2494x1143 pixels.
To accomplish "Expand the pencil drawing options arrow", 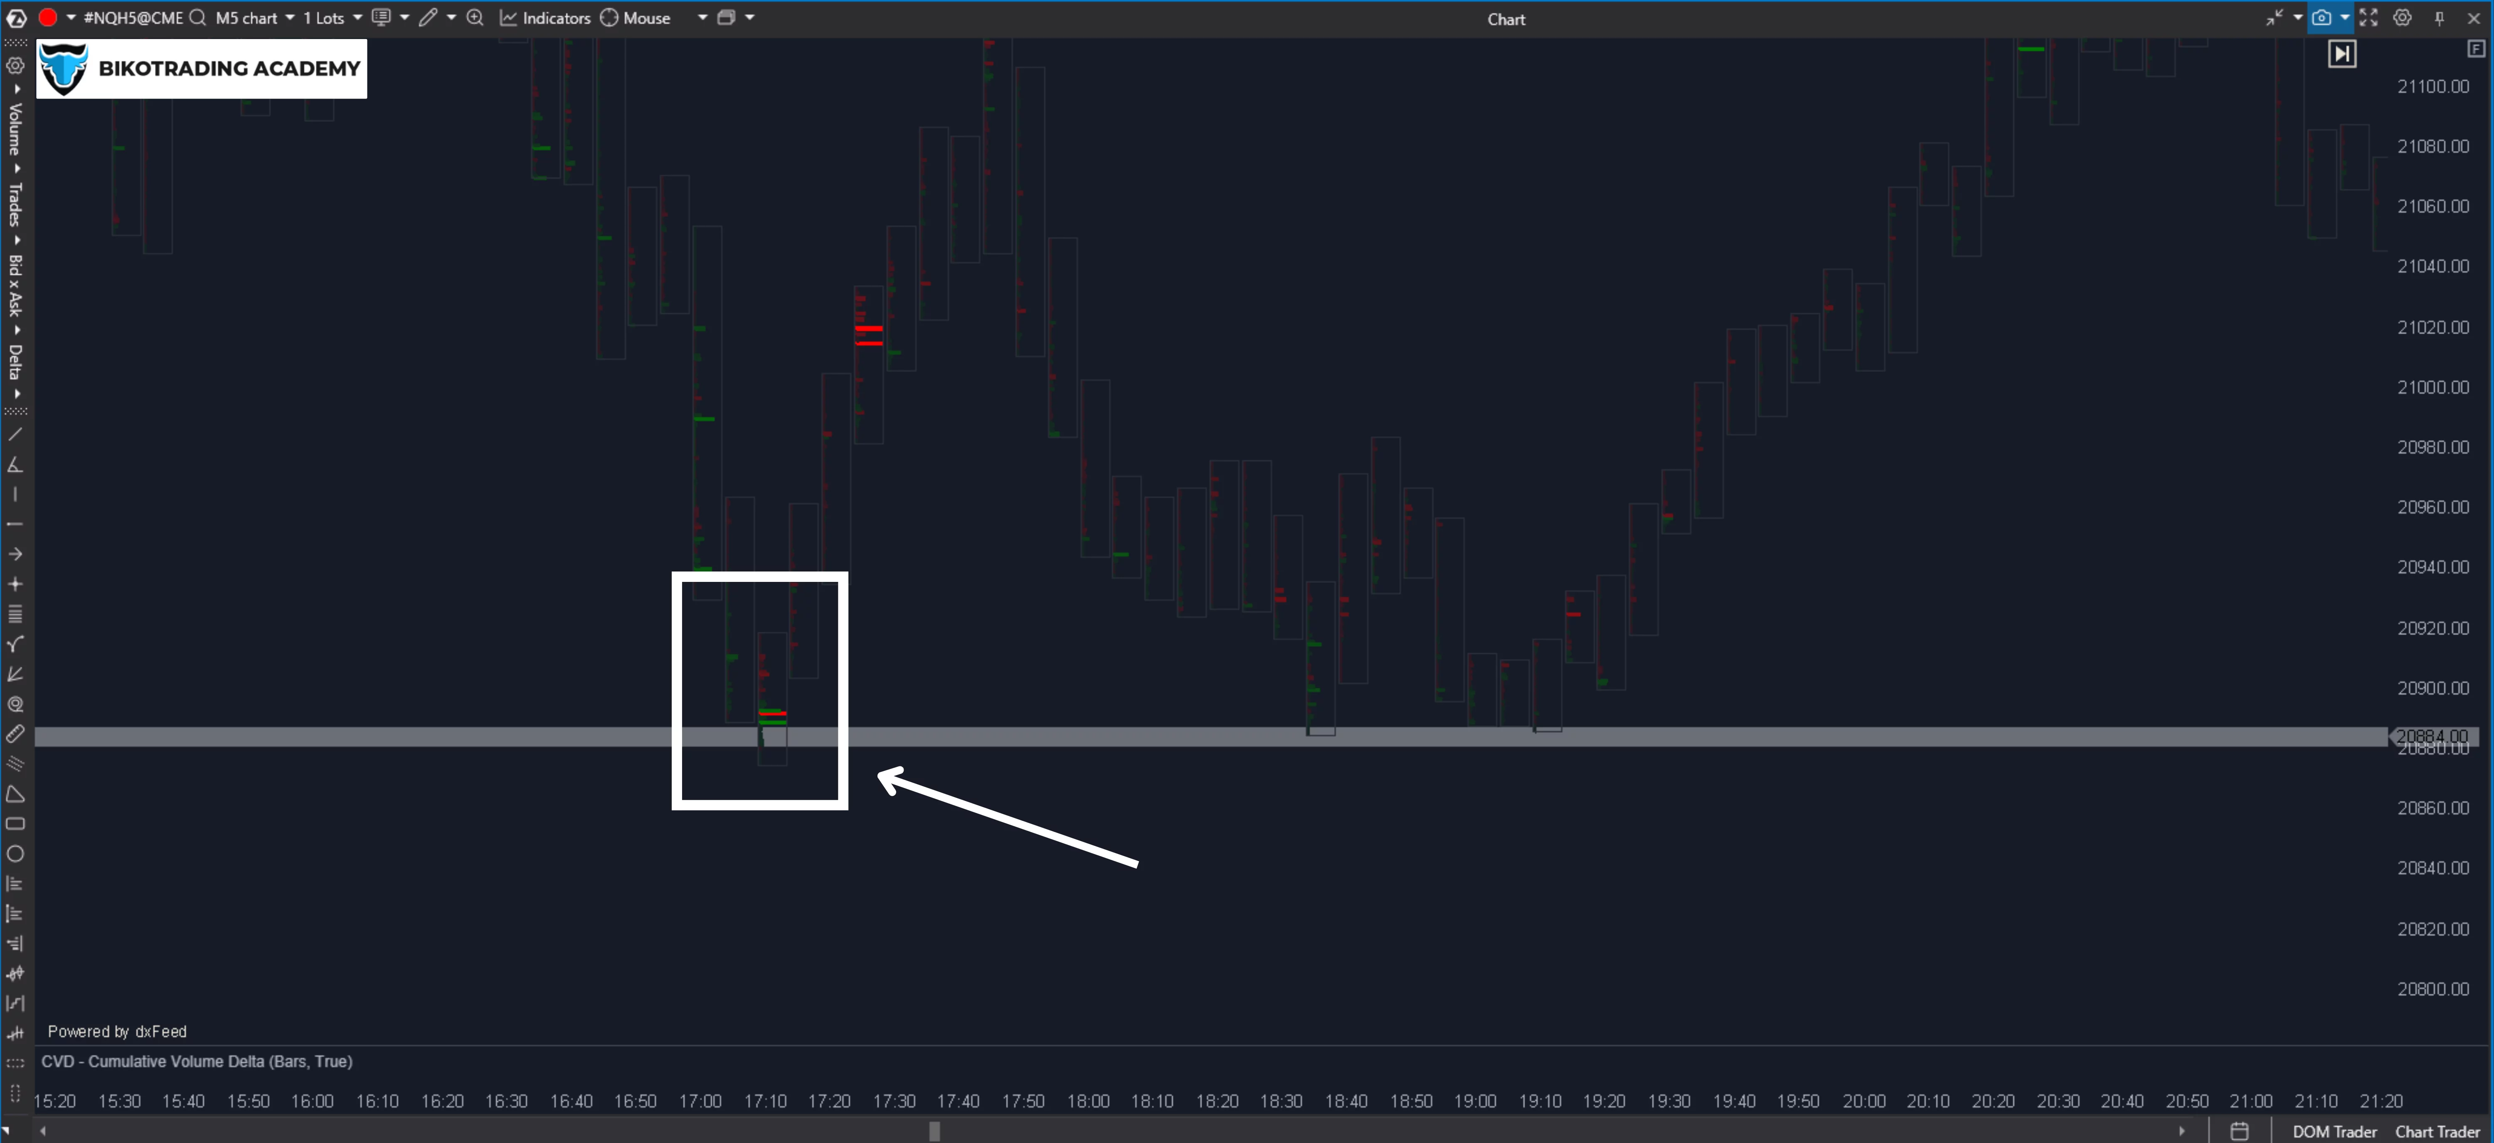I will click(x=451, y=17).
